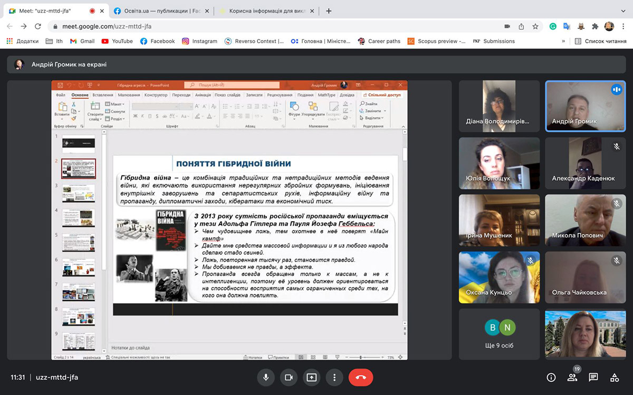Switch to the Освіта.ua Facebook tab
Image resolution: width=633 pixels, height=395 pixels.
157,11
